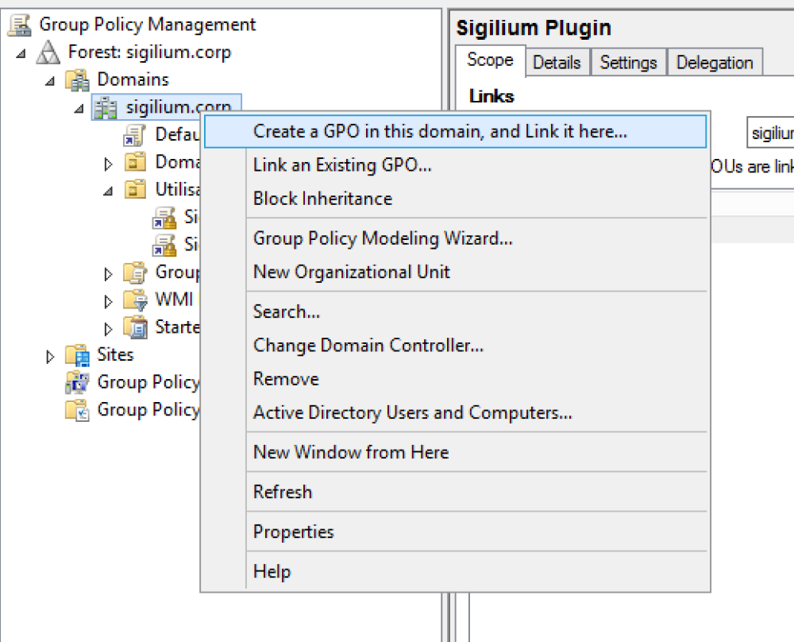This screenshot has height=642, width=794.
Task: Select Block Inheritance menu entry
Action: [x=455, y=199]
